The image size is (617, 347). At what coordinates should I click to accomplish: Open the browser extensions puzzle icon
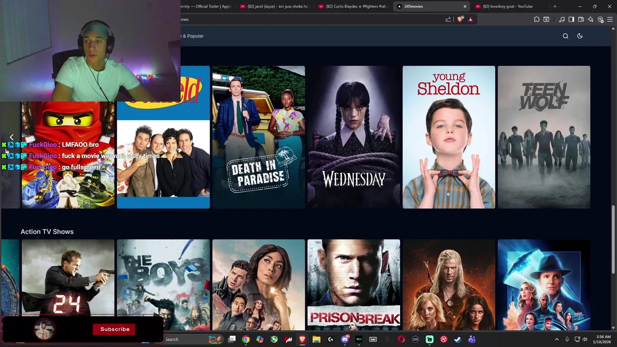[537, 19]
